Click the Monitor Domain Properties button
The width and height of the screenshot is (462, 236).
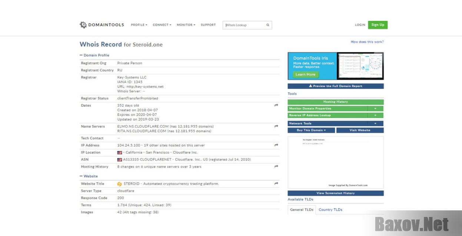tap(328, 108)
